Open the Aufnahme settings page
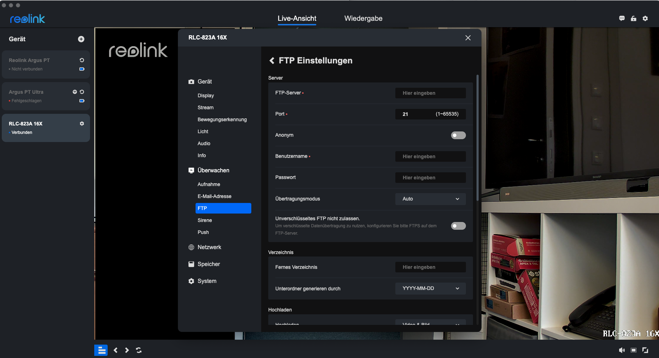This screenshot has height=358, width=659. [x=209, y=184]
